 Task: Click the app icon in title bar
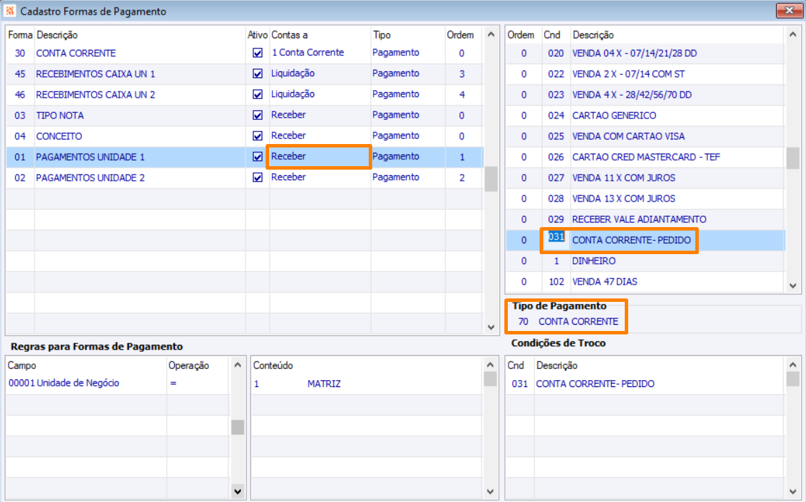tap(10, 11)
